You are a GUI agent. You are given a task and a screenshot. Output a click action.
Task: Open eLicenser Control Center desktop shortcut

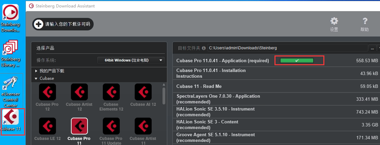11,84
